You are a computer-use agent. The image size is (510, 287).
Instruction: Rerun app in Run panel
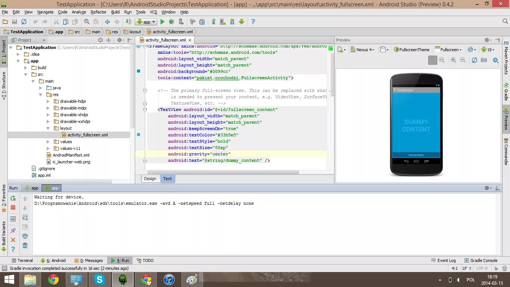tap(13, 198)
